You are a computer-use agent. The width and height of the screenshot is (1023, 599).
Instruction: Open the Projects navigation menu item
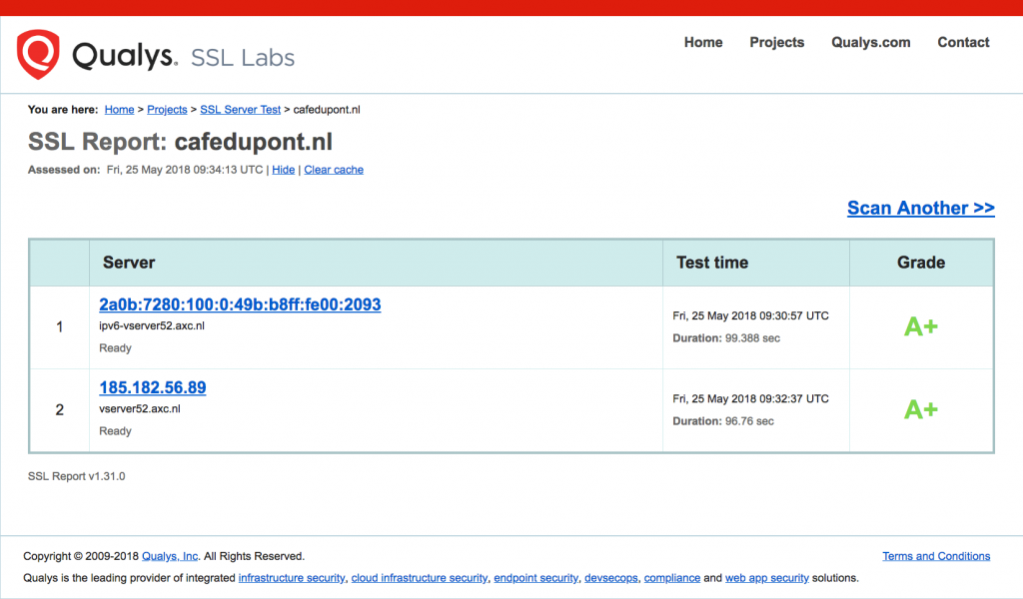pyautogui.click(x=776, y=42)
